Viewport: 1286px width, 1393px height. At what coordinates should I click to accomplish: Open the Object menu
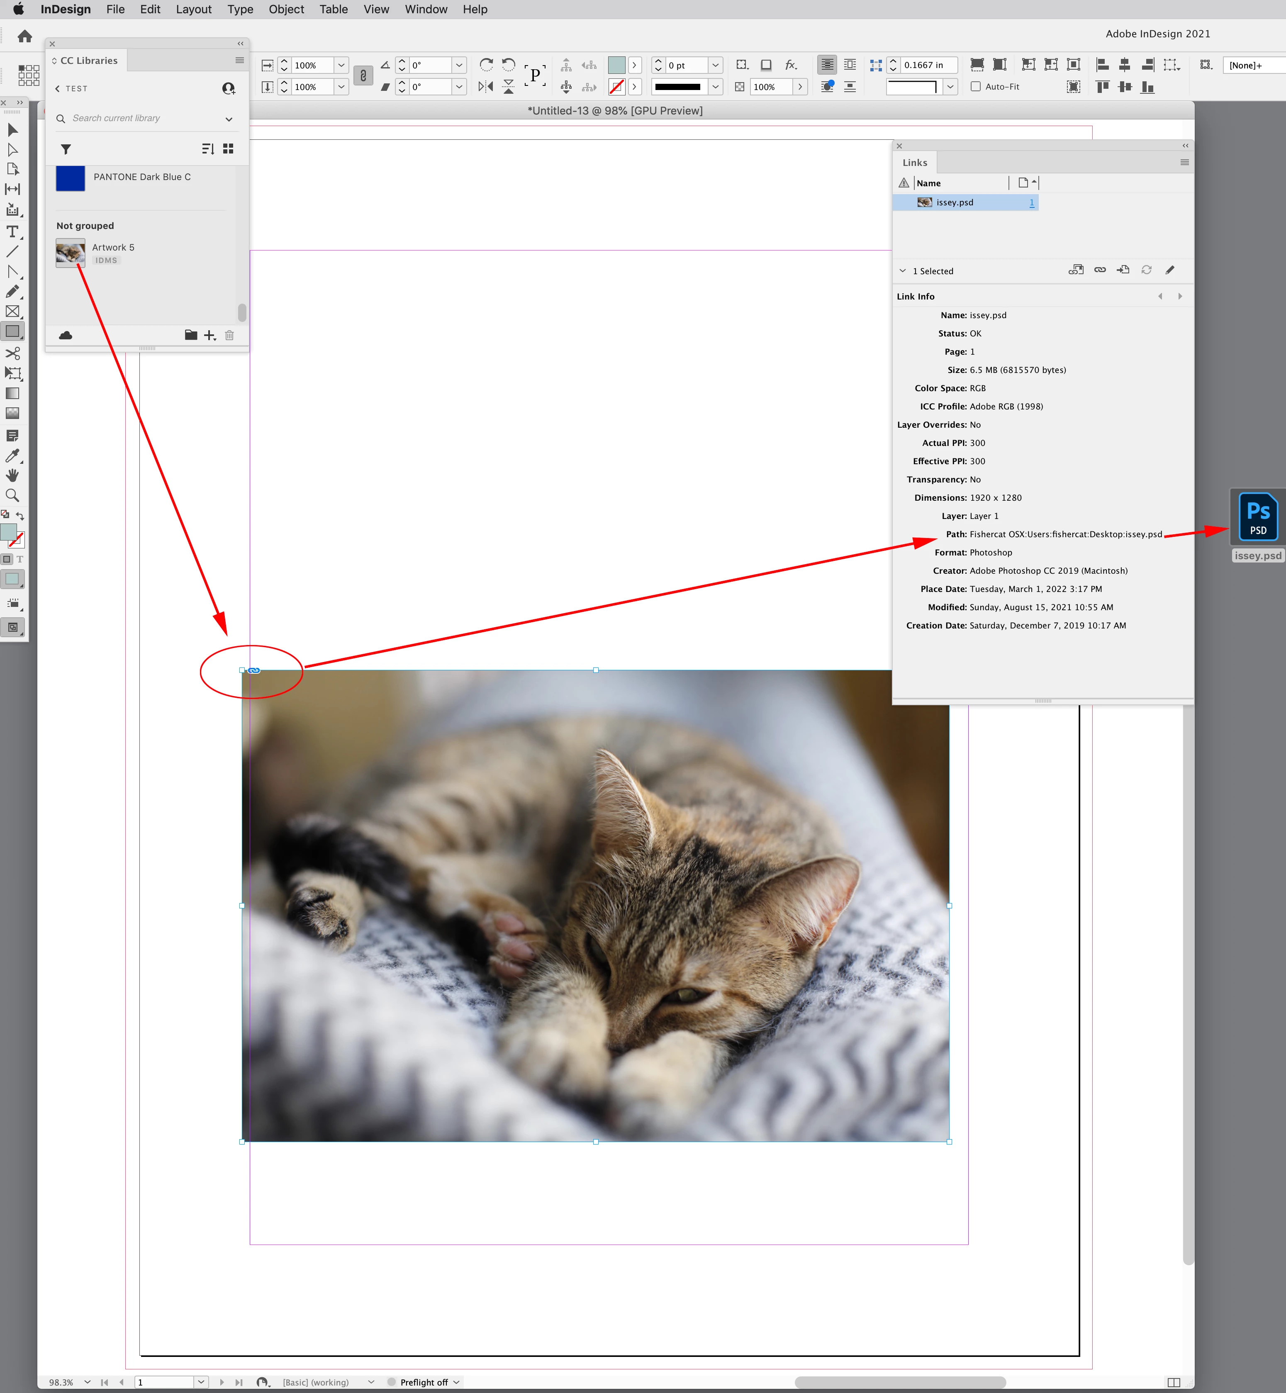tap(286, 9)
